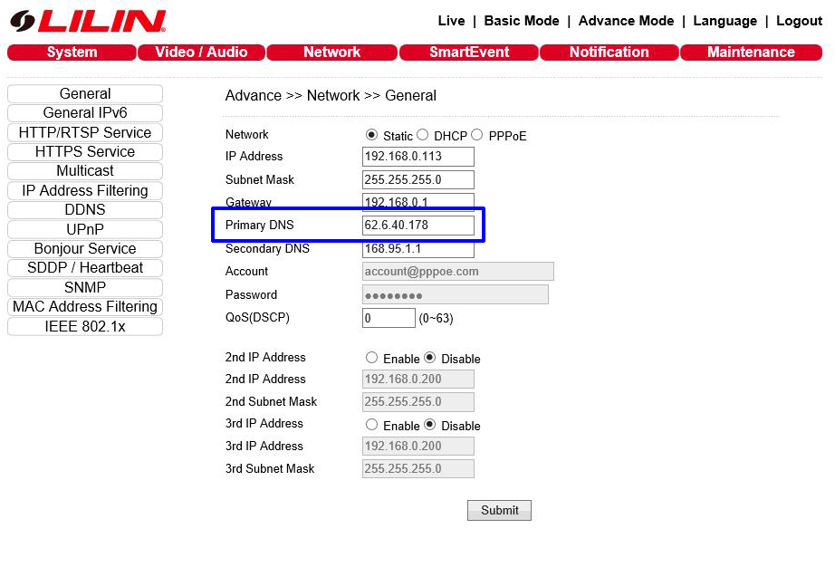The width and height of the screenshot is (835, 567).
Task: Open the Maintenance tab
Action: 751,53
